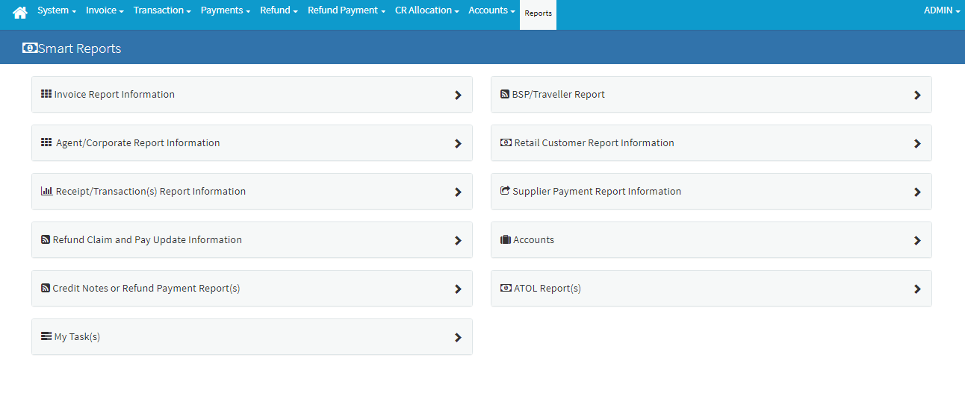Image resolution: width=965 pixels, height=396 pixels.
Task: Open the Refund Payment dropdown menu
Action: click(x=347, y=10)
